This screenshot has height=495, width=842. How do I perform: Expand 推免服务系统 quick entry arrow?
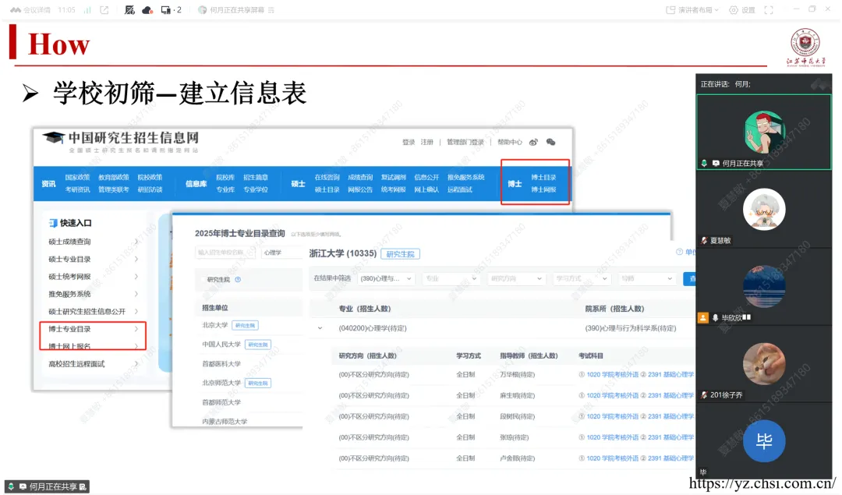136,294
